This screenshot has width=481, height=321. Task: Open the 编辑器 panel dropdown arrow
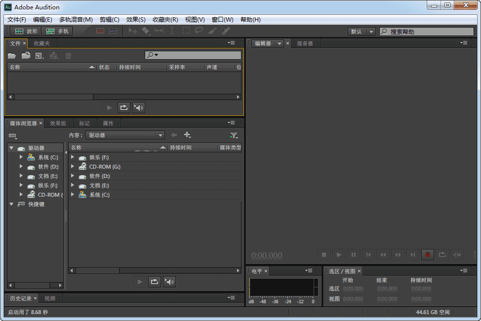(x=279, y=43)
